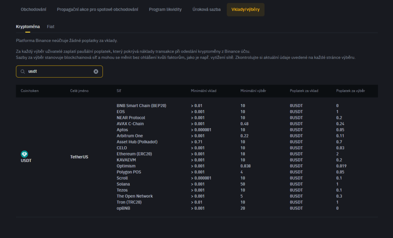
Task: Select the Solana network
Action: [123, 184]
